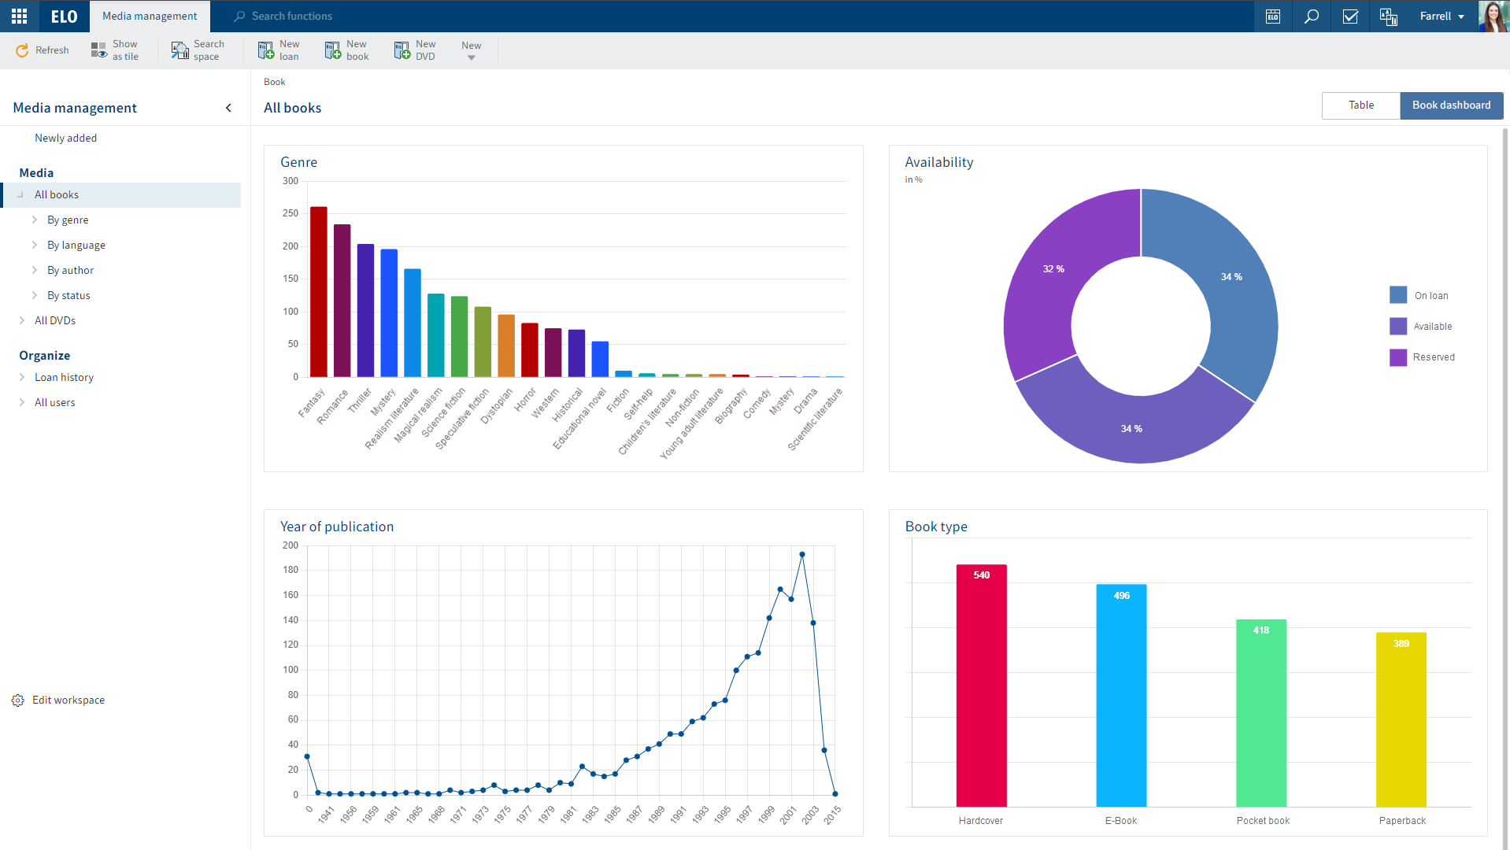Image resolution: width=1510 pixels, height=850 pixels.
Task: Open the New dropdown in the ribbon
Action: [471, 50]
